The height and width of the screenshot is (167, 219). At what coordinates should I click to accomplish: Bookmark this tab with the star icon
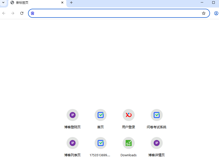[204, 13]
